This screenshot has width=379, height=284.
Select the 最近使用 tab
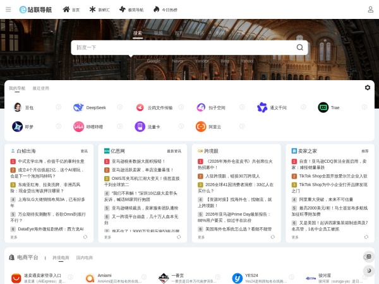pyautogui.click(x=41, y=88)
